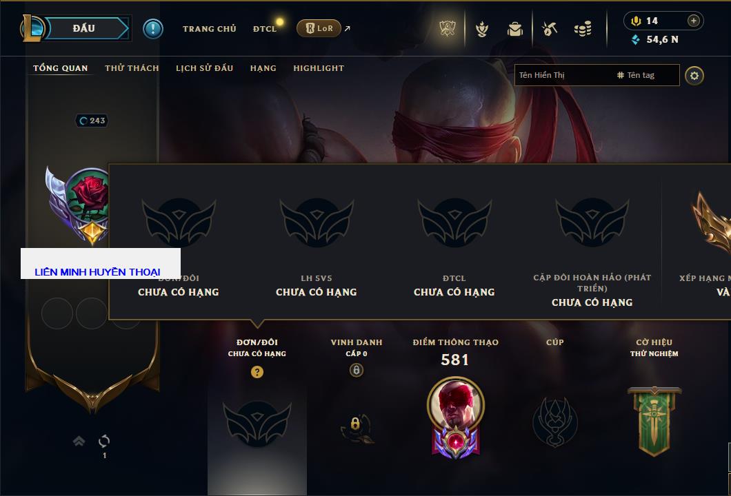Open the Store coins icon

[x=583, y=29]
